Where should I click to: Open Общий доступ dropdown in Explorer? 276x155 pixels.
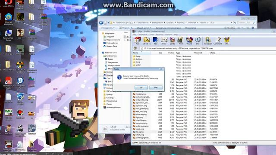[144, 28]
